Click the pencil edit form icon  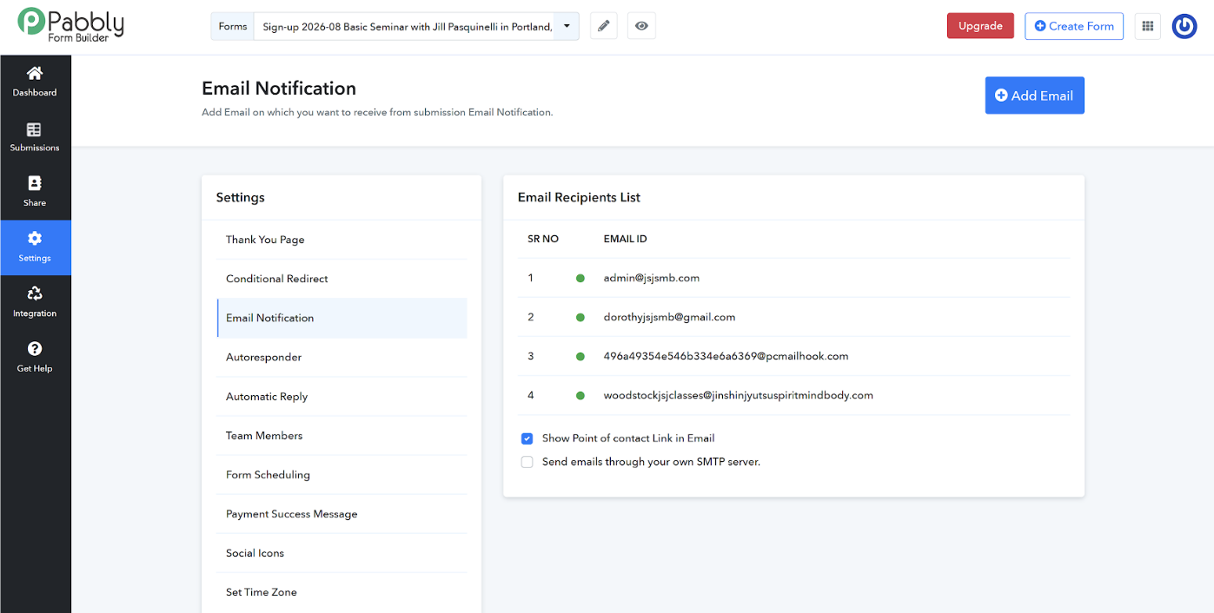(604, 26)
